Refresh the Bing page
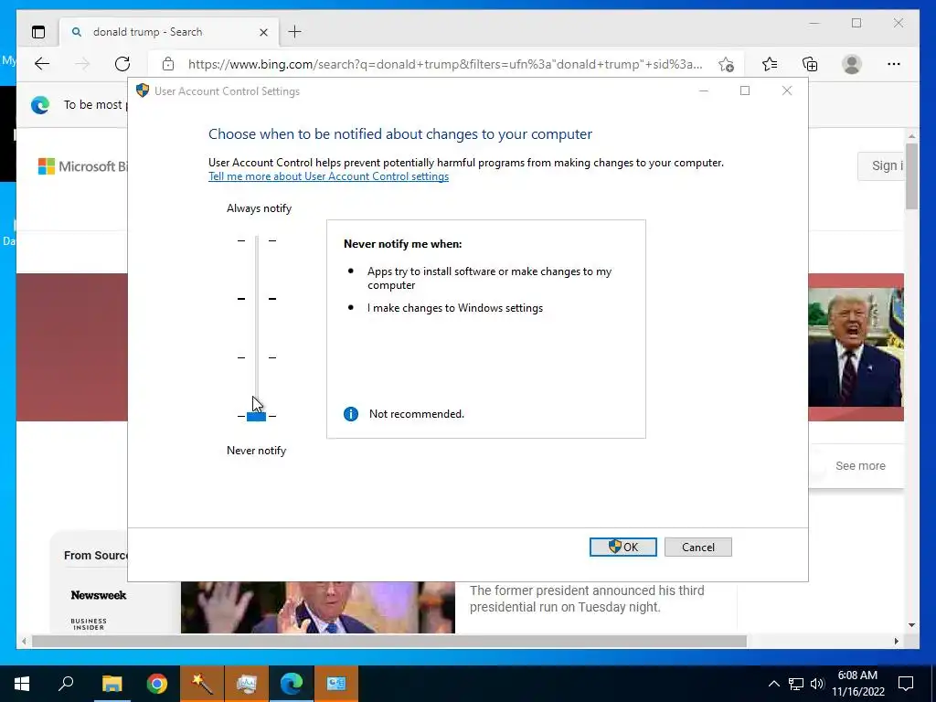This screenshot has height=702, width=936. (122, 64)
